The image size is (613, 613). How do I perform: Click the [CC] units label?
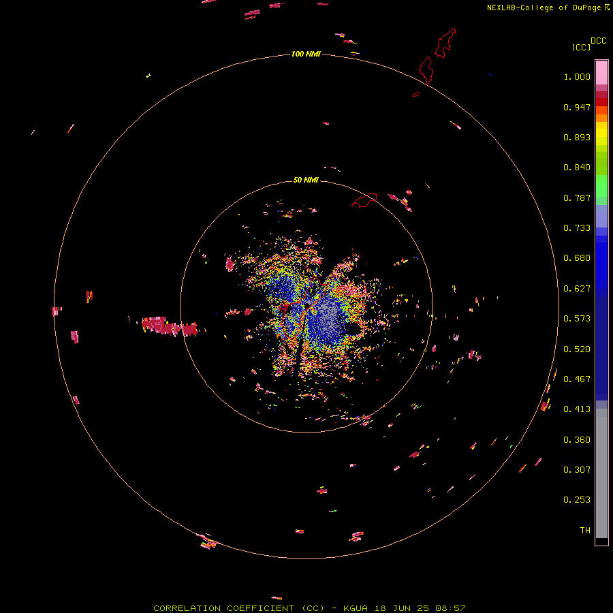pyautogui.click(x=582, y=47)
